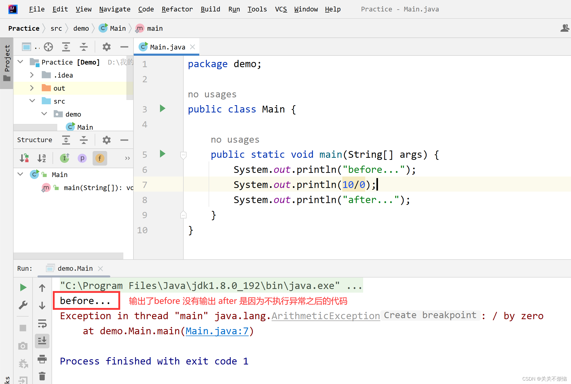Click the print icon in Run console
Viewport: 571px width, 384px height.
pyautogui.click(x=42, y=359)
